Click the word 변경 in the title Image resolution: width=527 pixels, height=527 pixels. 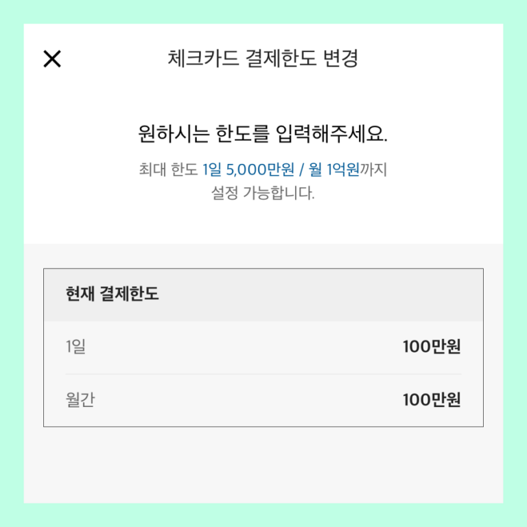(x=340, y=59)
